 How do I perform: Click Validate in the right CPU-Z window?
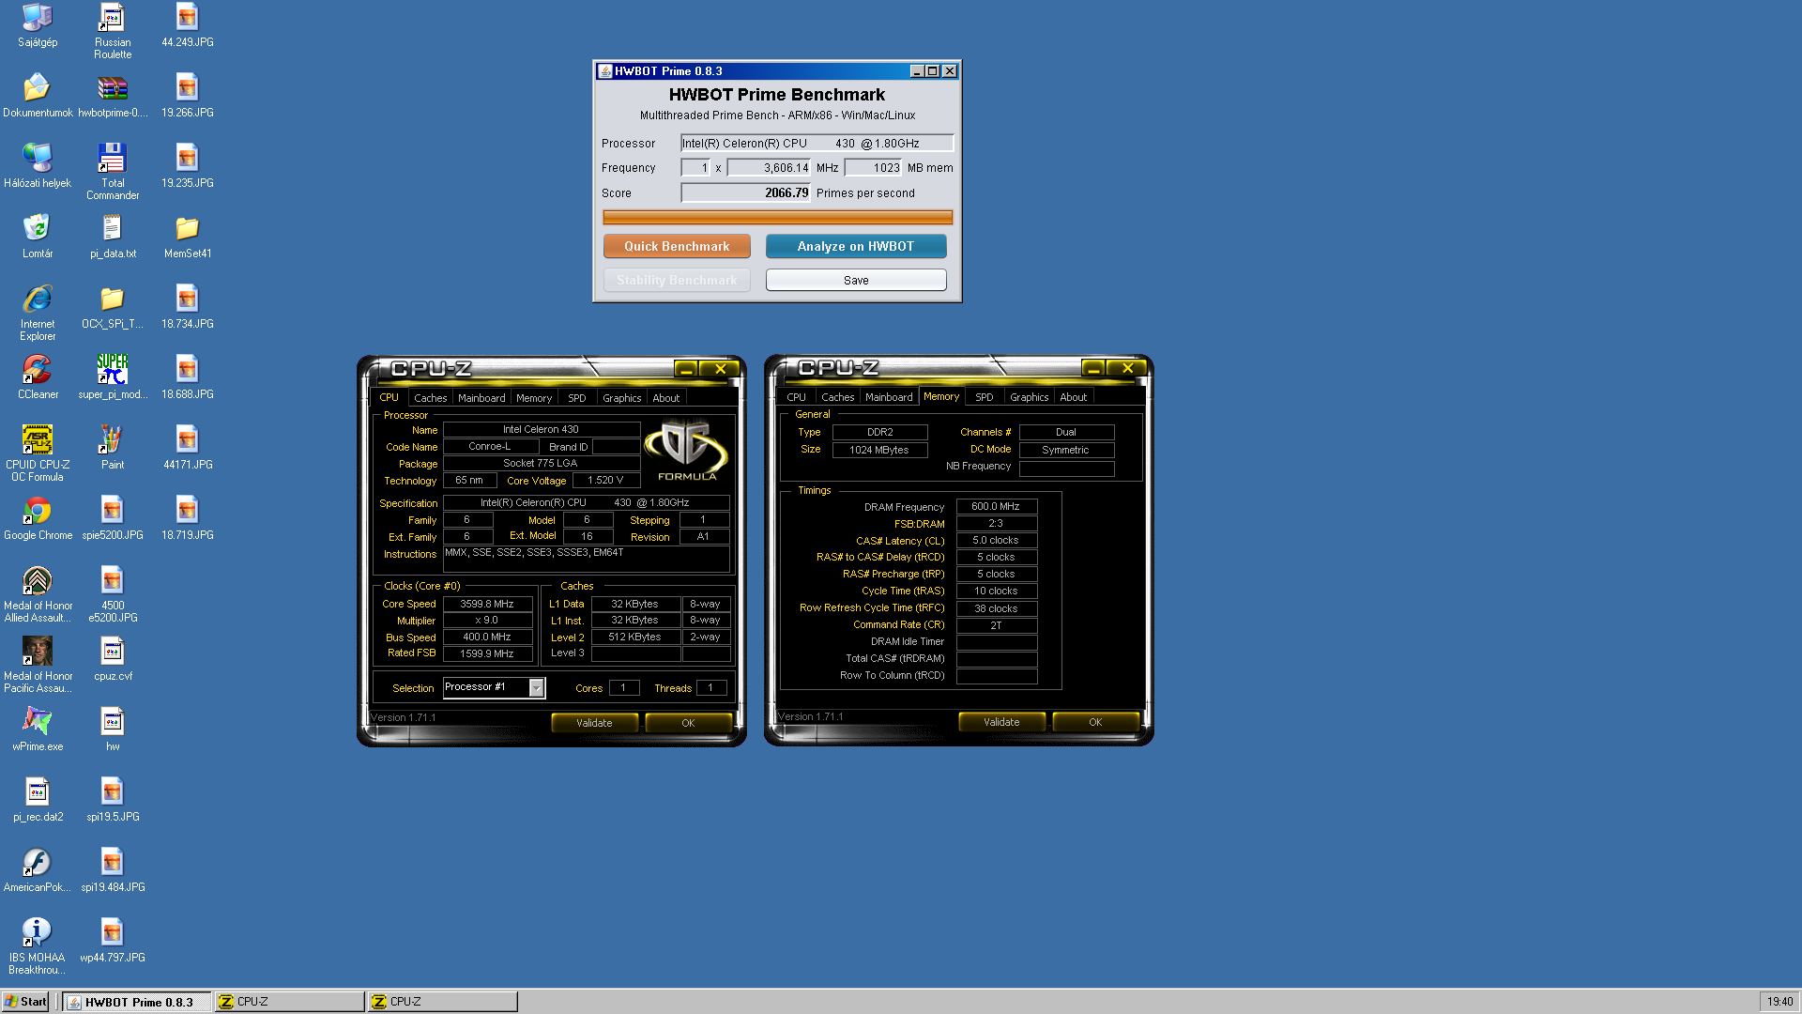[1001, 722]
